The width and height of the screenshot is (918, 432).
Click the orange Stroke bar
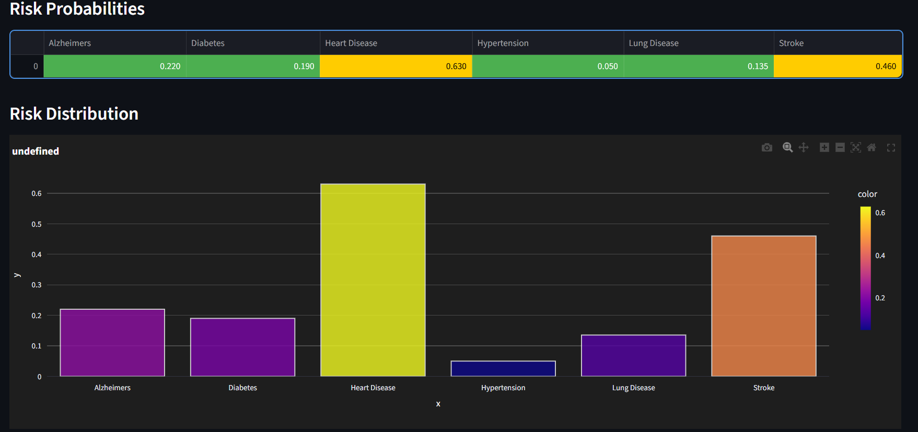(x=764, y=306)
